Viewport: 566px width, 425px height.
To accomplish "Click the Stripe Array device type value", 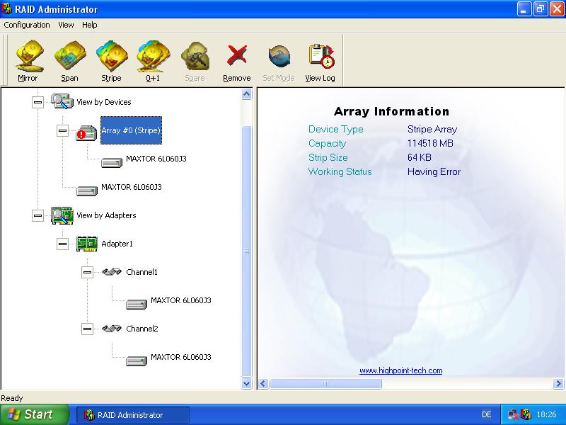I will coord(432,129).
